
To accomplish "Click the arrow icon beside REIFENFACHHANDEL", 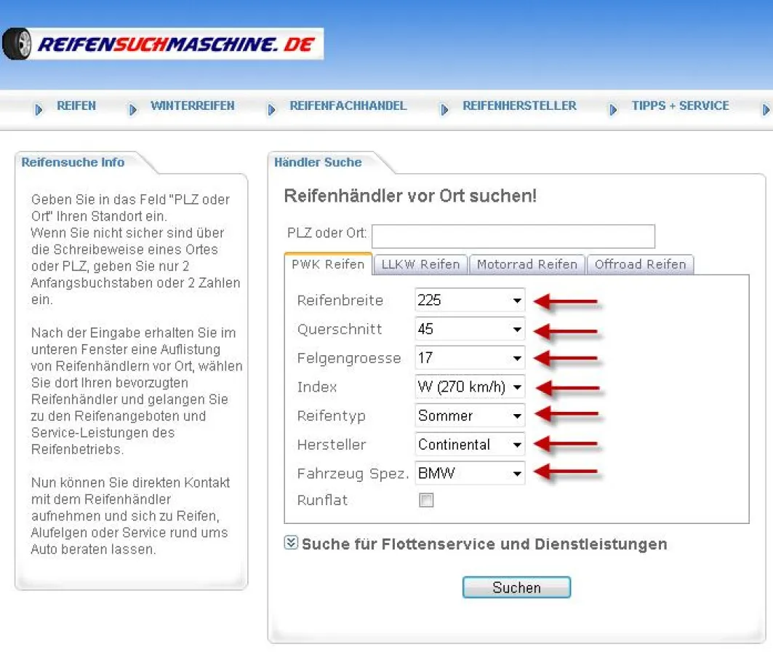I will point(271,109).
